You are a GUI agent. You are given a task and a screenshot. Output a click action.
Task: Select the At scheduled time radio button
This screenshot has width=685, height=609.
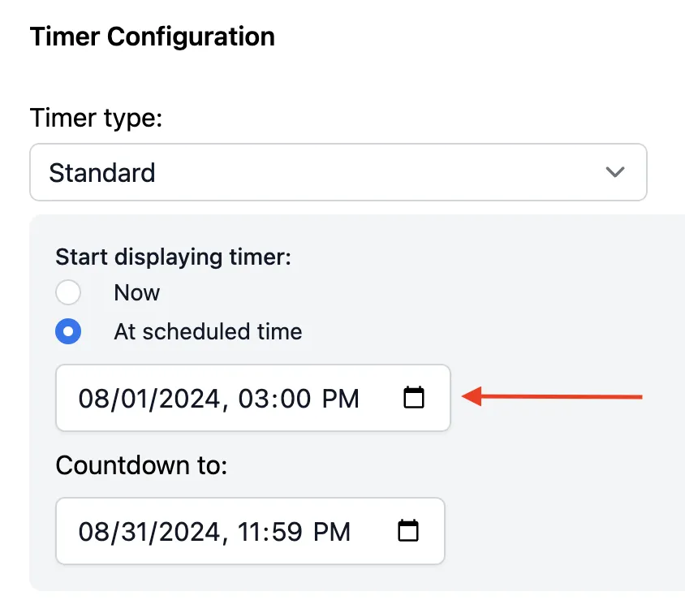[x=68, y=331]
